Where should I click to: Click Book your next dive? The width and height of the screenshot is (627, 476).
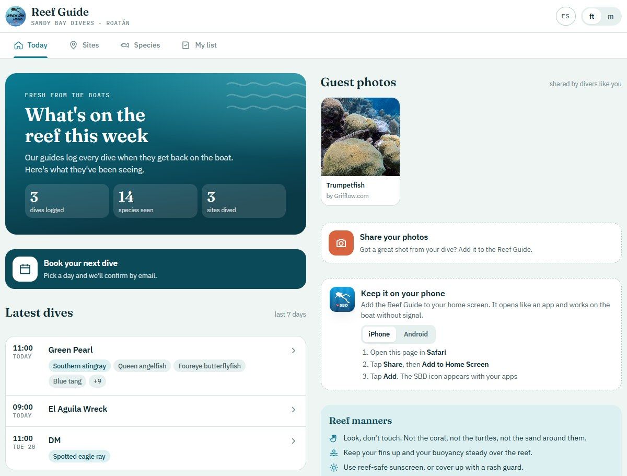tap(156, 269)
